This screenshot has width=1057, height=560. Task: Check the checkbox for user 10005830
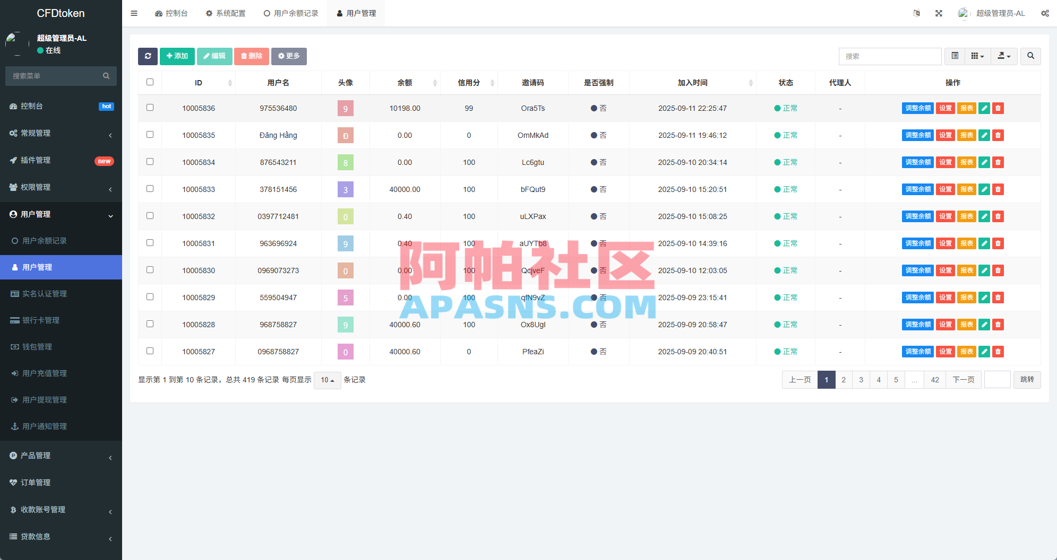coord(150,270)
